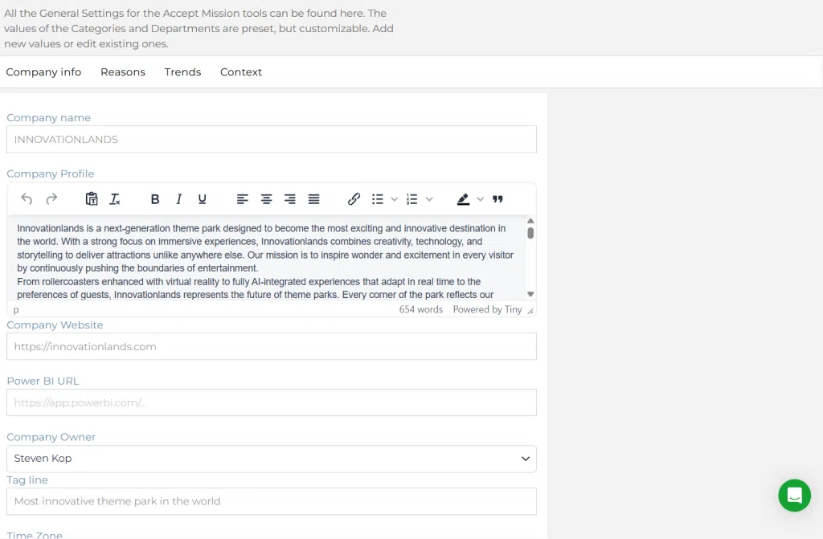This screenshot has width=823, height=539.
Task: Expand numbered list style options
Action: [x=429, y=199]
